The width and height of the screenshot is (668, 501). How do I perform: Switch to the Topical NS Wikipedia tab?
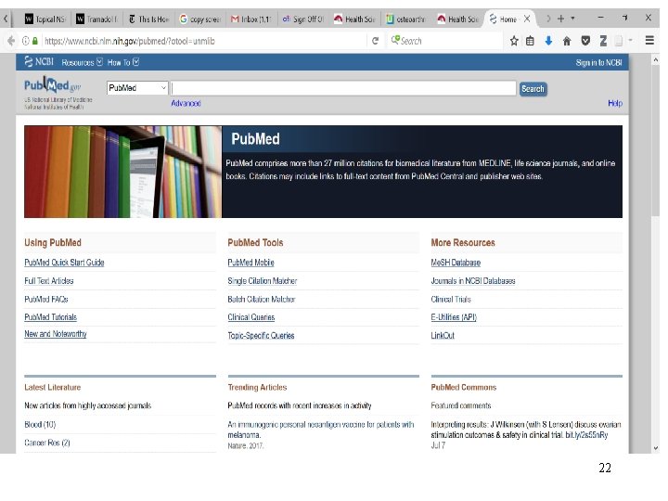pyautogui.click(x=45, y=19)
